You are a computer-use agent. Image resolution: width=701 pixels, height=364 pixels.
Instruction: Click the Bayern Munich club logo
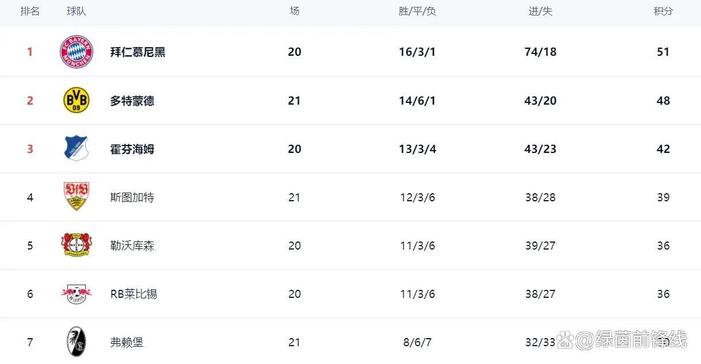[x=77, y=52]
